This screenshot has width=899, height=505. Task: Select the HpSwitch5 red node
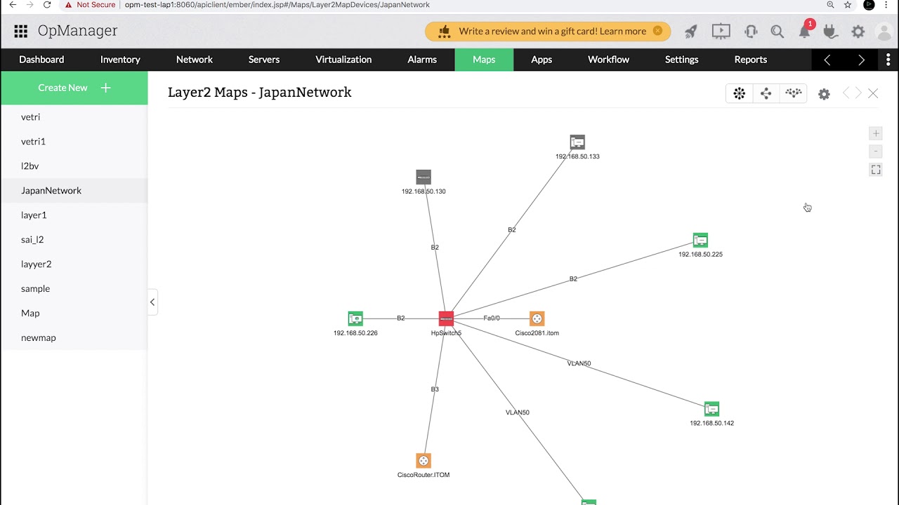point(446,318)
